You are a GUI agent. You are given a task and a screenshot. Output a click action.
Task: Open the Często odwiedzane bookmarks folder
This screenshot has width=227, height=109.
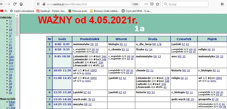[22, 11]
